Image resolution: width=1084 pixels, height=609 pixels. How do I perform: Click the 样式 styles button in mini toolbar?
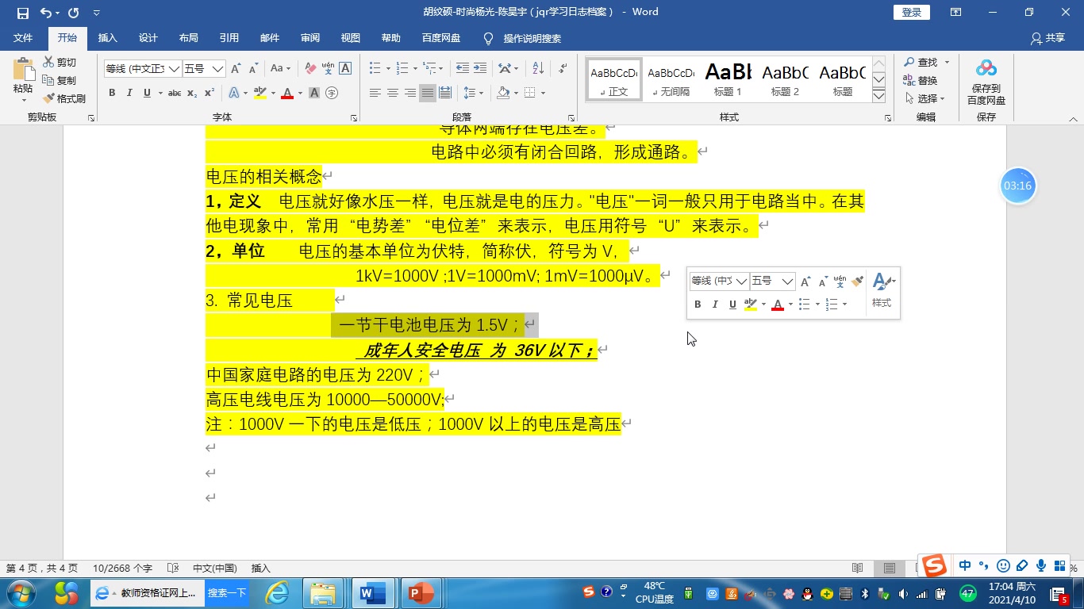[882, 290]
